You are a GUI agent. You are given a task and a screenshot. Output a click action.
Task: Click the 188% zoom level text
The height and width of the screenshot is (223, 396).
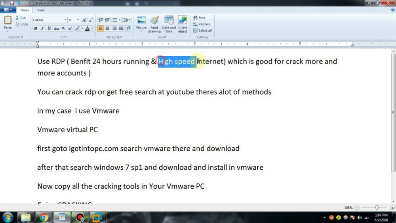point(348,208)
